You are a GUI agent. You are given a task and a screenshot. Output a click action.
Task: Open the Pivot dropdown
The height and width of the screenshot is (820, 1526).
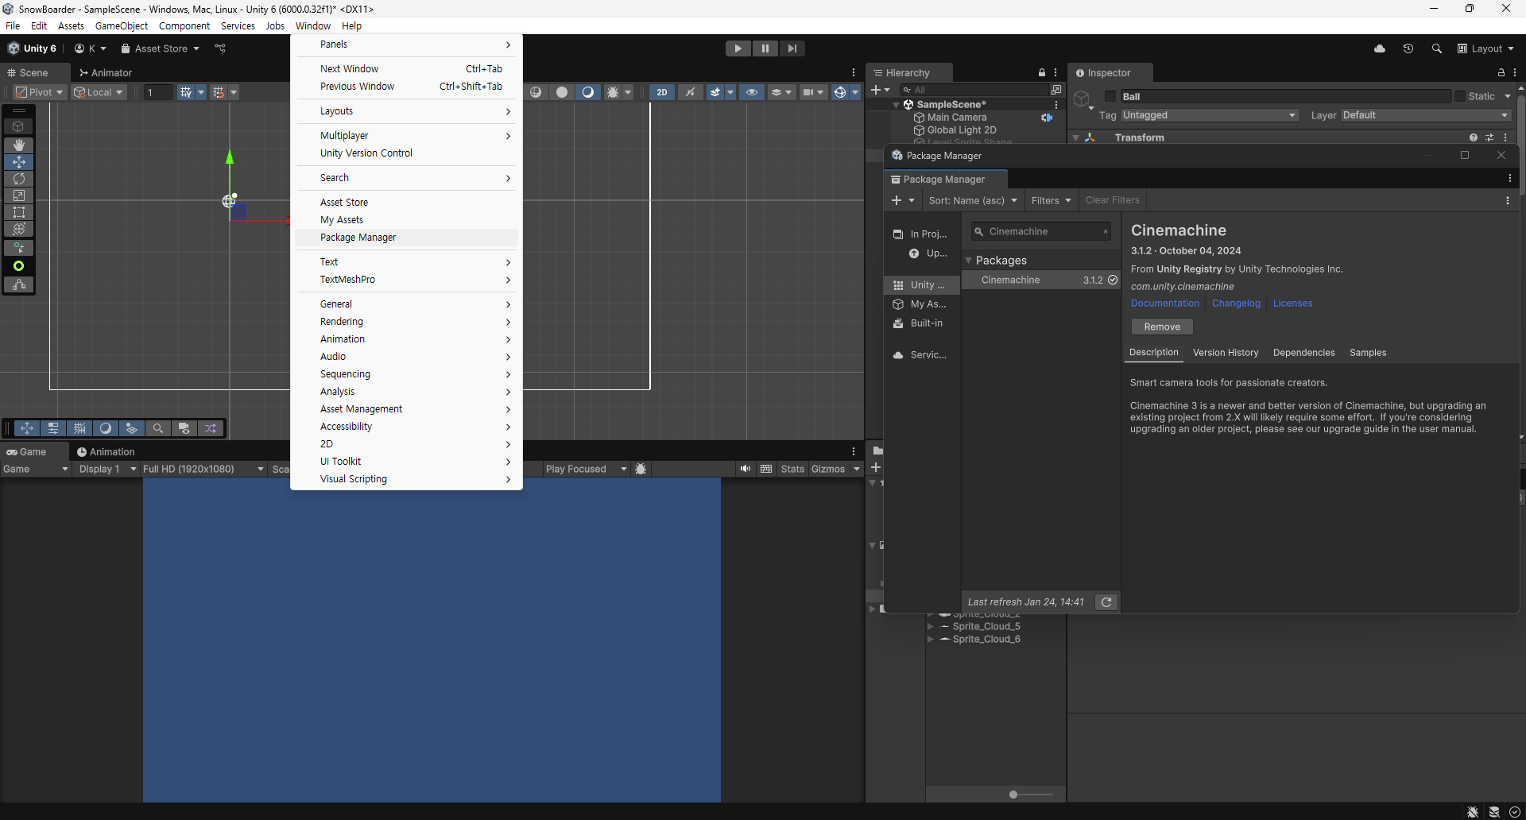tap(39, 92)
